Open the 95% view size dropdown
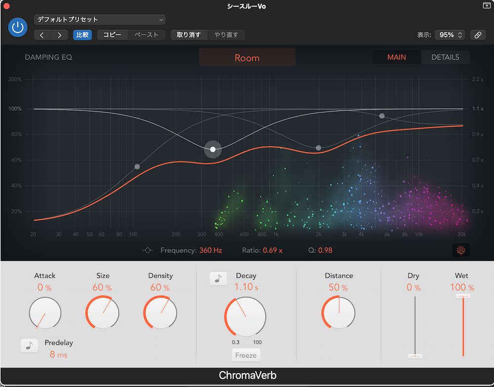 pyautogui.click(x=451, y=35)
